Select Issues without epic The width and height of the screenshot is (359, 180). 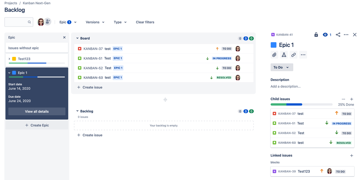[37, 48]
